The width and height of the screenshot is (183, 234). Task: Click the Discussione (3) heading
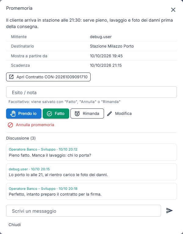pos(21,138)
